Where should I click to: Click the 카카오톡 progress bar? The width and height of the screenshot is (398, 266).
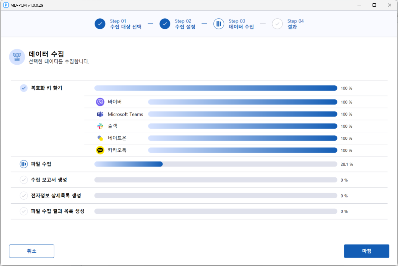243,150
